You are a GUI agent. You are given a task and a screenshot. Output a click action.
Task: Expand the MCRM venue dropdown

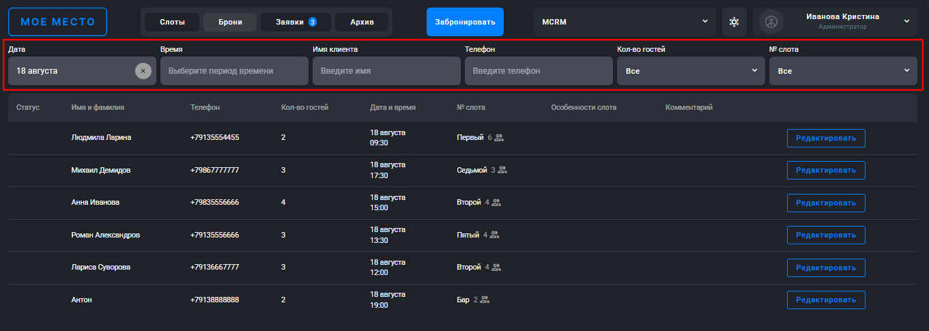pos(625,22)
